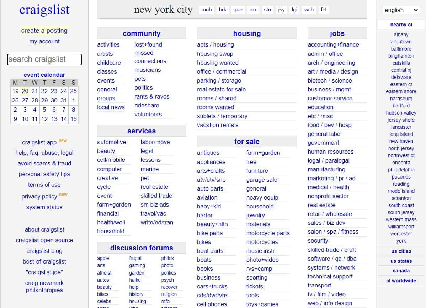Open write/ed/tran services
The image size is (426, 308).
(157, 222)
